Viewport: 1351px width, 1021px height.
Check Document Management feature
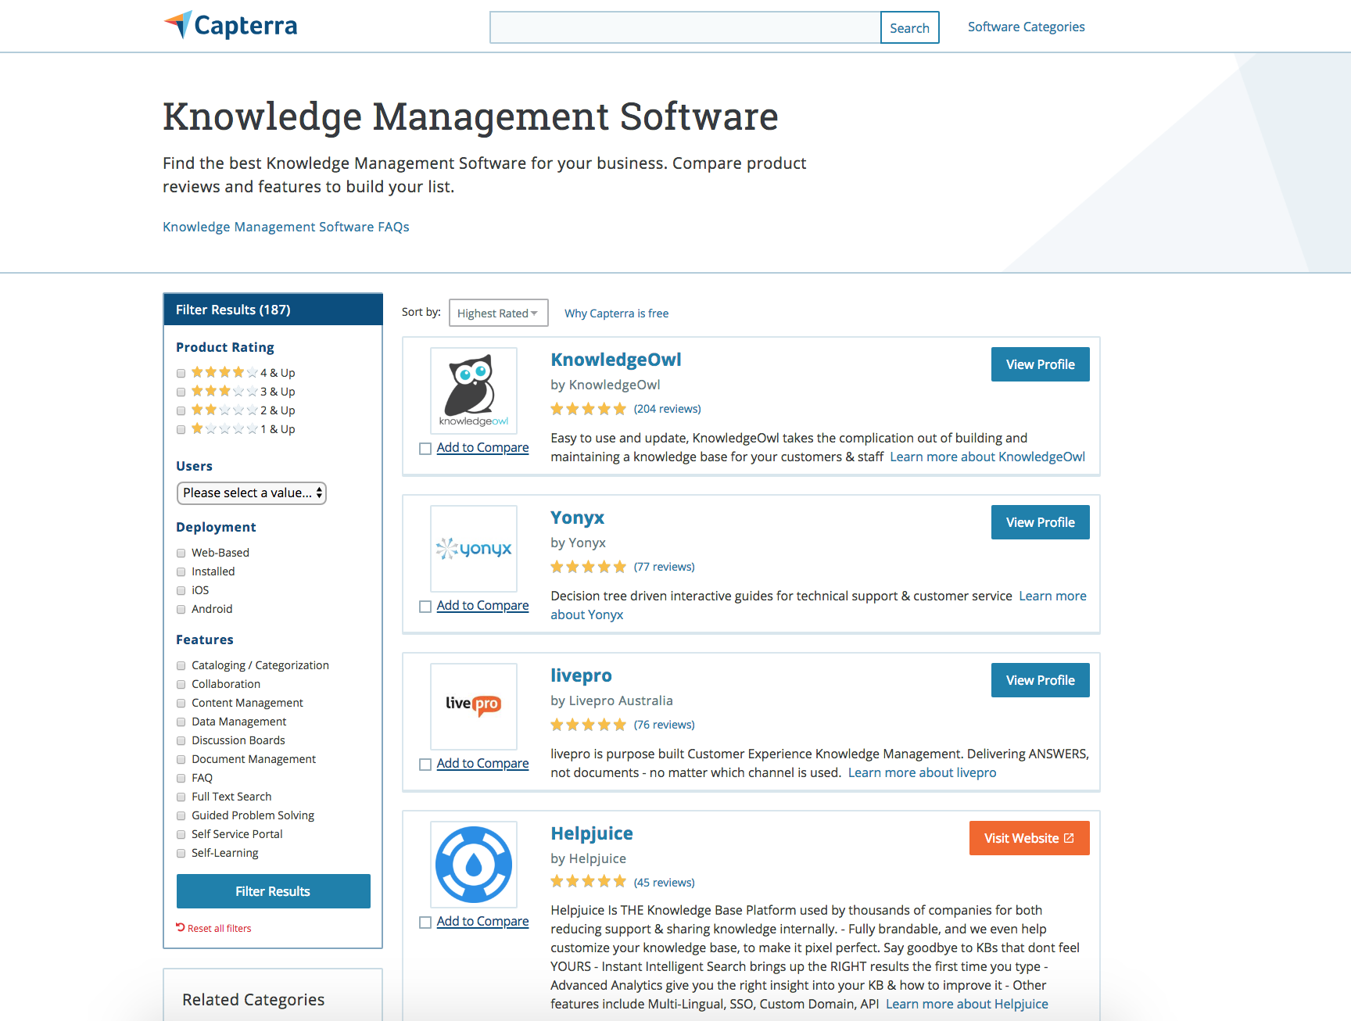click(x=181, y=759)
